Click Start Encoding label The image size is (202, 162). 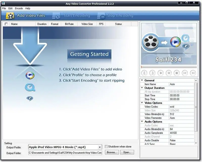(x=77, y=16)
